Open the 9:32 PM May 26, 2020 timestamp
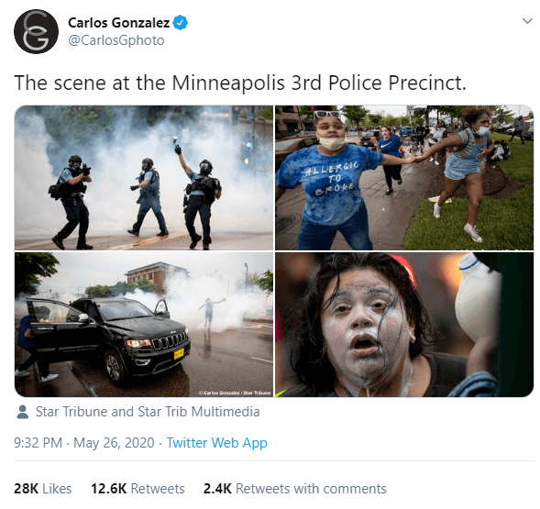 pyautogui.click(x=84, y=443)
